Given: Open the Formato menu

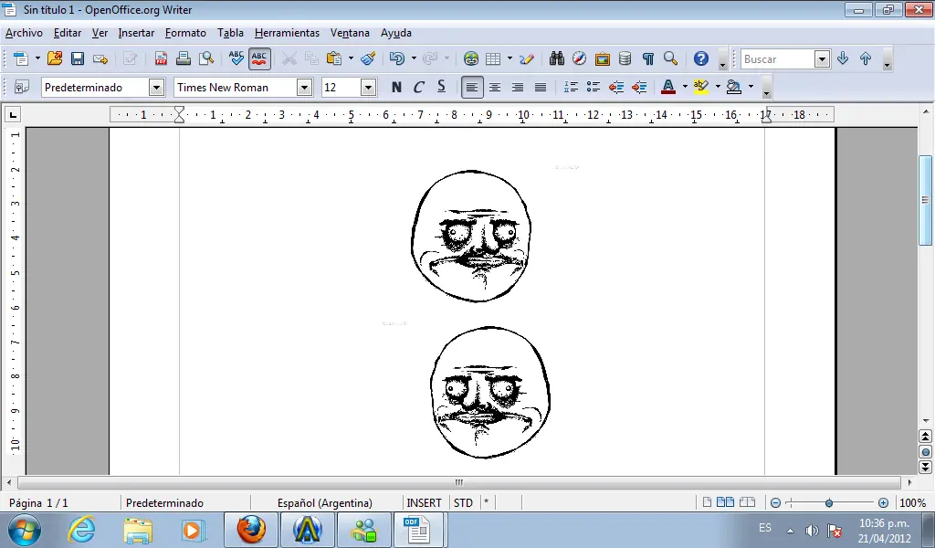Looking at the screenshot, I should (185, 33).
